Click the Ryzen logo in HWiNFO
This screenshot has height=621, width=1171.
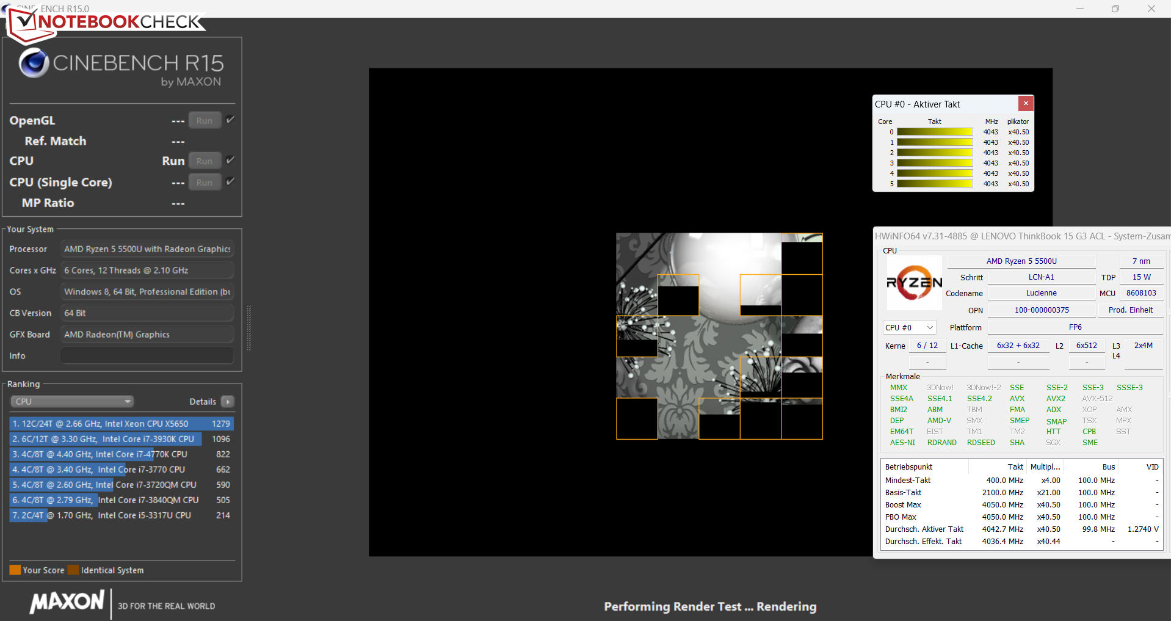914,283
